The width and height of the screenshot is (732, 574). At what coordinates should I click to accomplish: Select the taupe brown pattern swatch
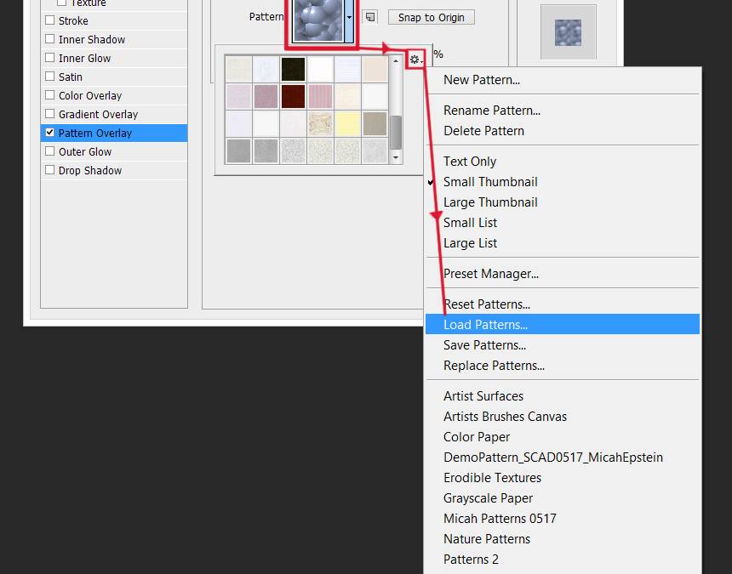[x=375, y=123]
